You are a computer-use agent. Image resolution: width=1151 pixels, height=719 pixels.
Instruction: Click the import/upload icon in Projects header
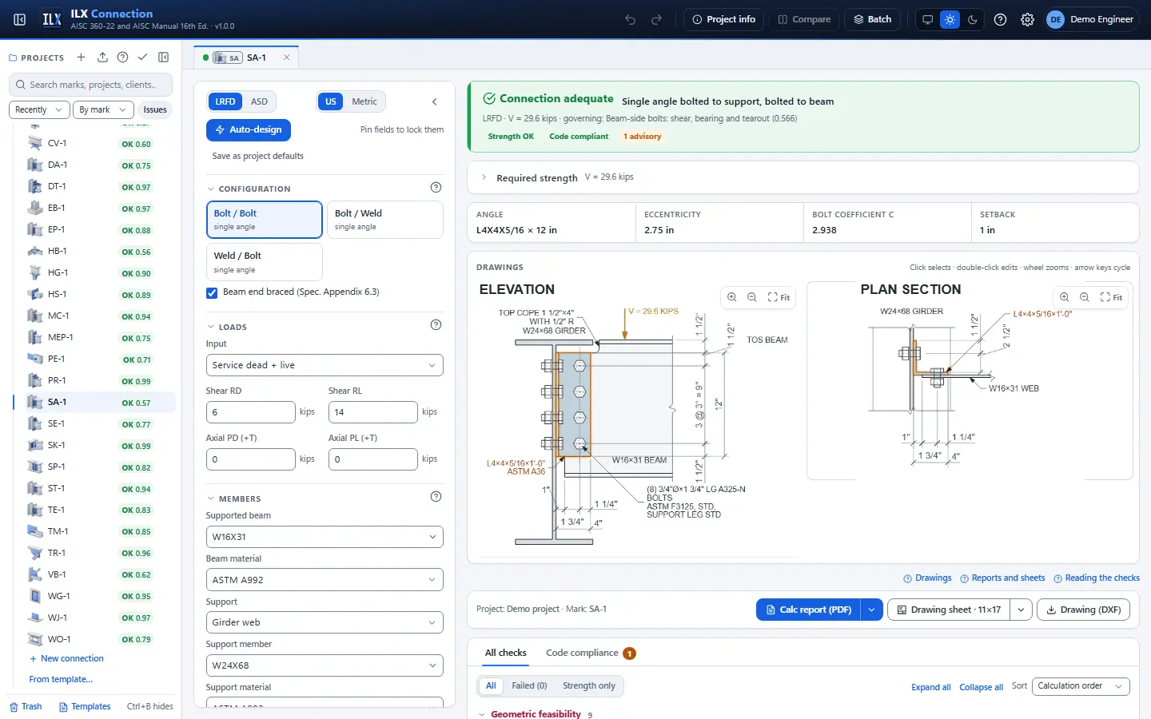point(102,58)
